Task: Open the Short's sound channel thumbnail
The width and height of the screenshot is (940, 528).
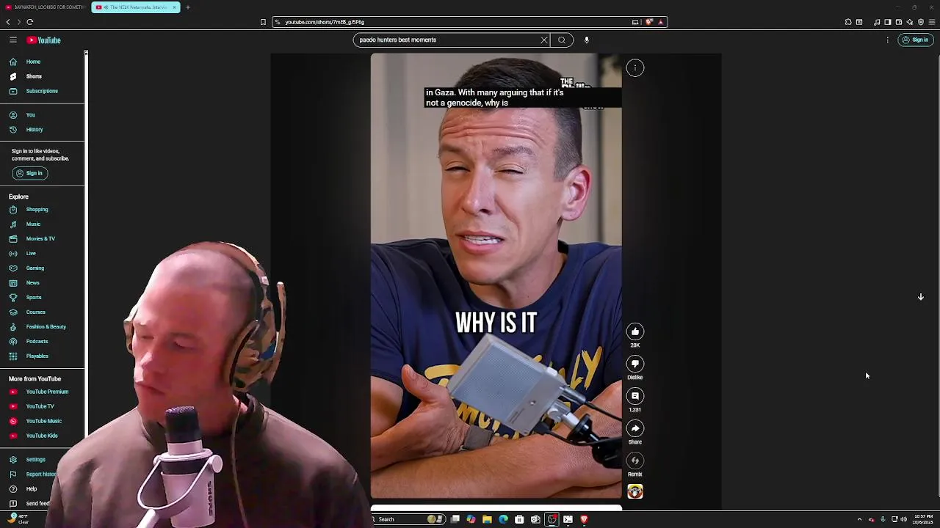Action: tap(635, 491)
